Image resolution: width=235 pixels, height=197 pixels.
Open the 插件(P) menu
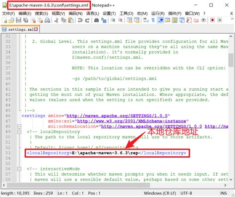click(175, 13)
